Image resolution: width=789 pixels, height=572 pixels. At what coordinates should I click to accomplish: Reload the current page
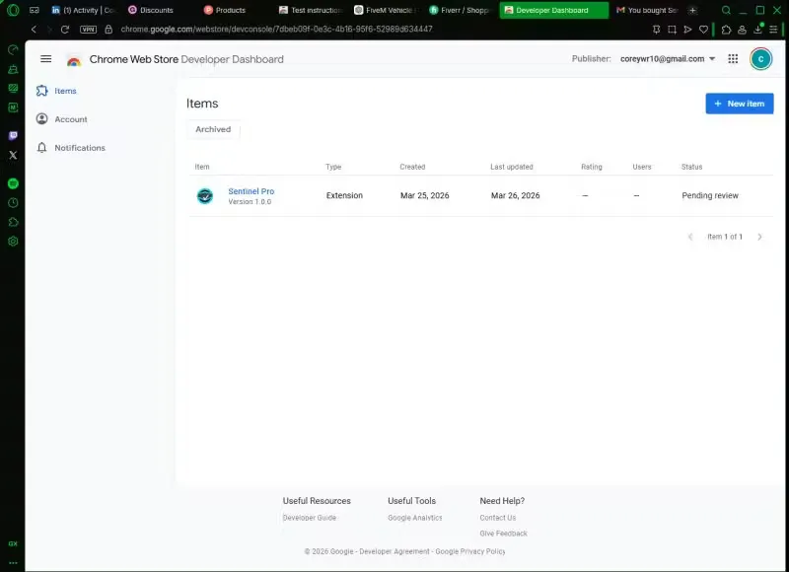click(65, 30)
